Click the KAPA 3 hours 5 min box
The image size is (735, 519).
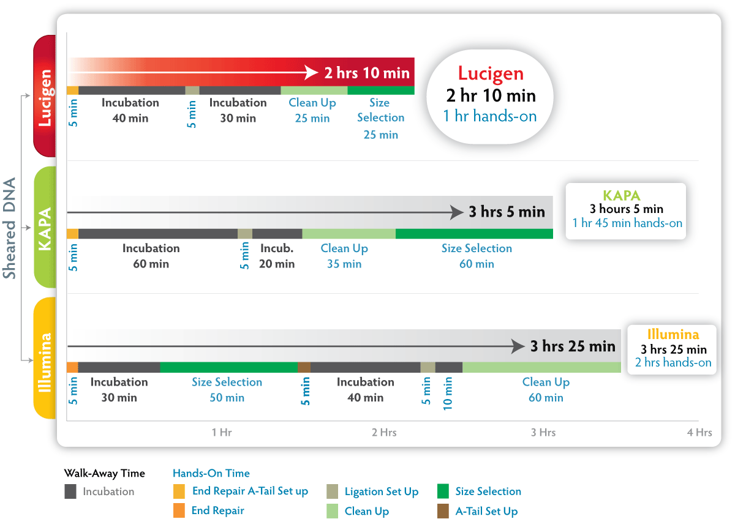pyautogui.click(x=626, y=210)
